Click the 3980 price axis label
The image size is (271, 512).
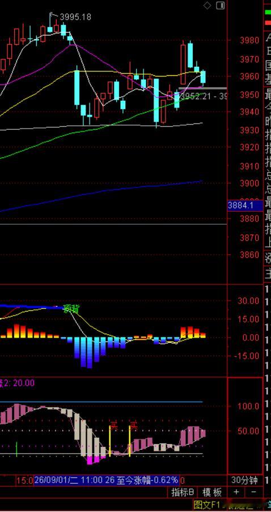249,40
